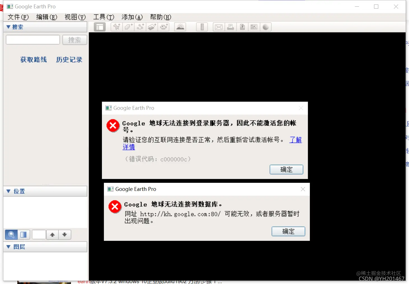Open the 视图(V) menu

75,17
